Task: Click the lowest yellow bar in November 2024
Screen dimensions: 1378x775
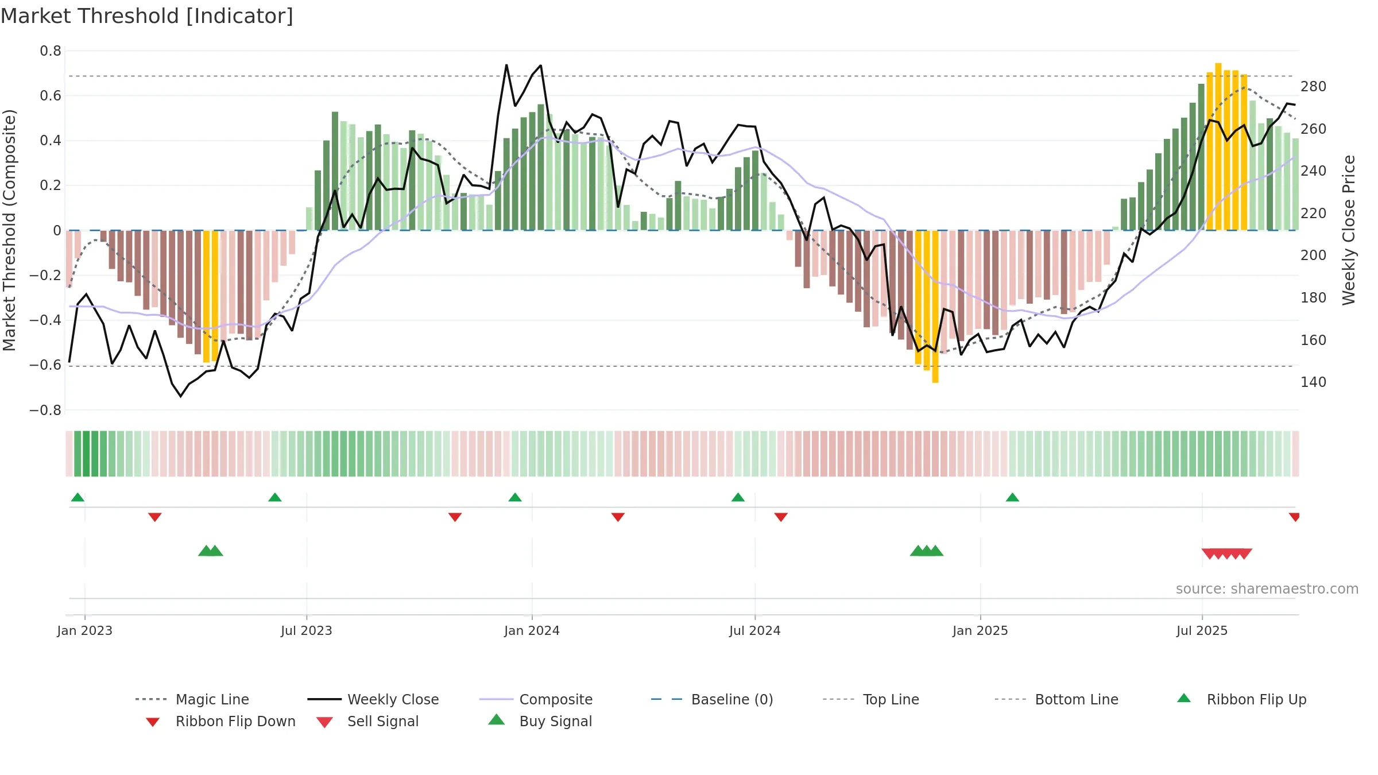Action: click(x=935, y=307)
